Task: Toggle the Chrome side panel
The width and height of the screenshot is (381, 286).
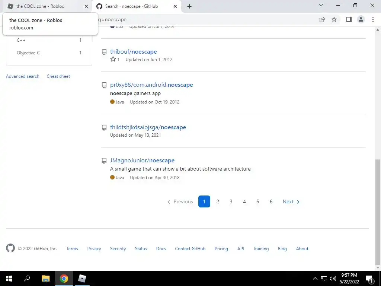Action: (x=349, y=19)
